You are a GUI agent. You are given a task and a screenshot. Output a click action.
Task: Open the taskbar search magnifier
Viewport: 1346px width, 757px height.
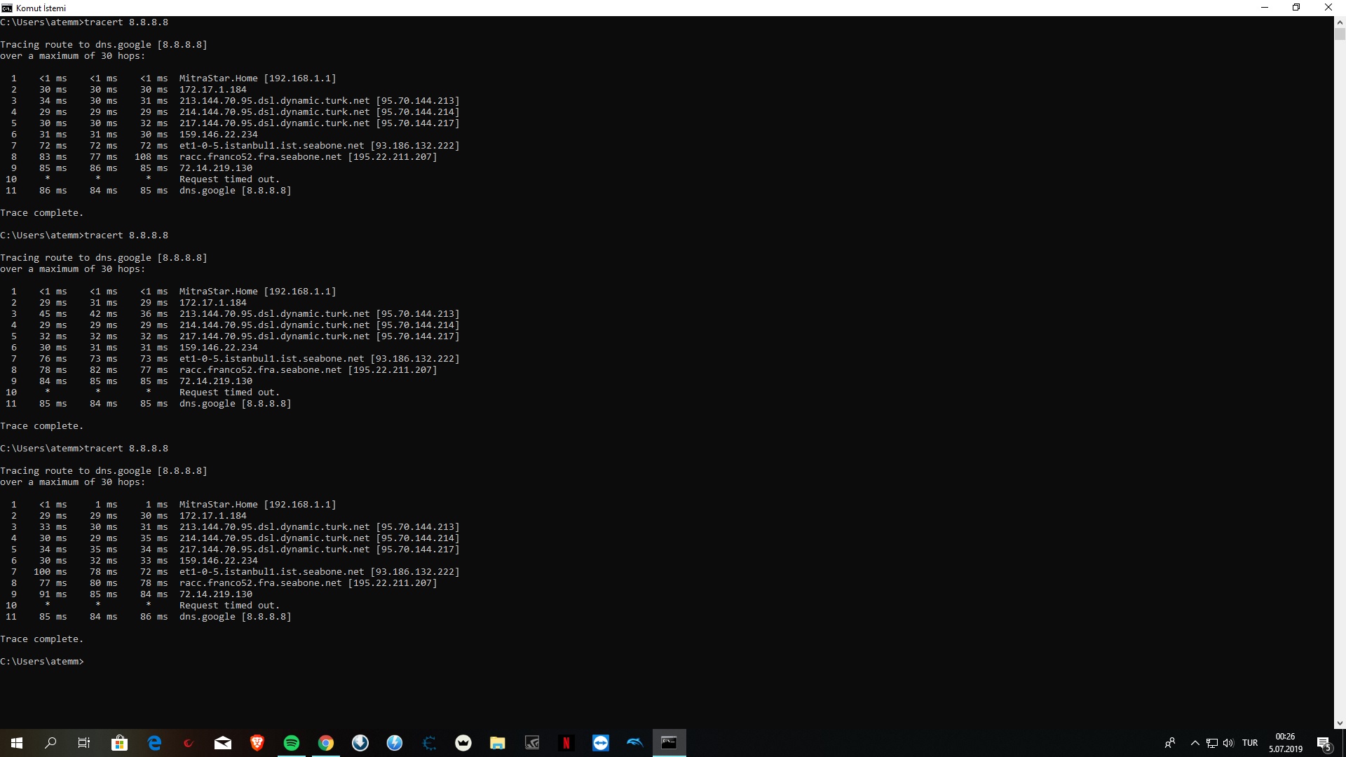(50, 743)
